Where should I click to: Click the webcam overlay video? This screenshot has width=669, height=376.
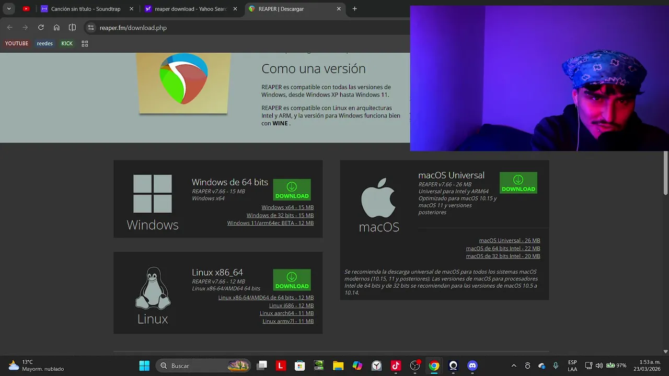[x=539, y=78]
